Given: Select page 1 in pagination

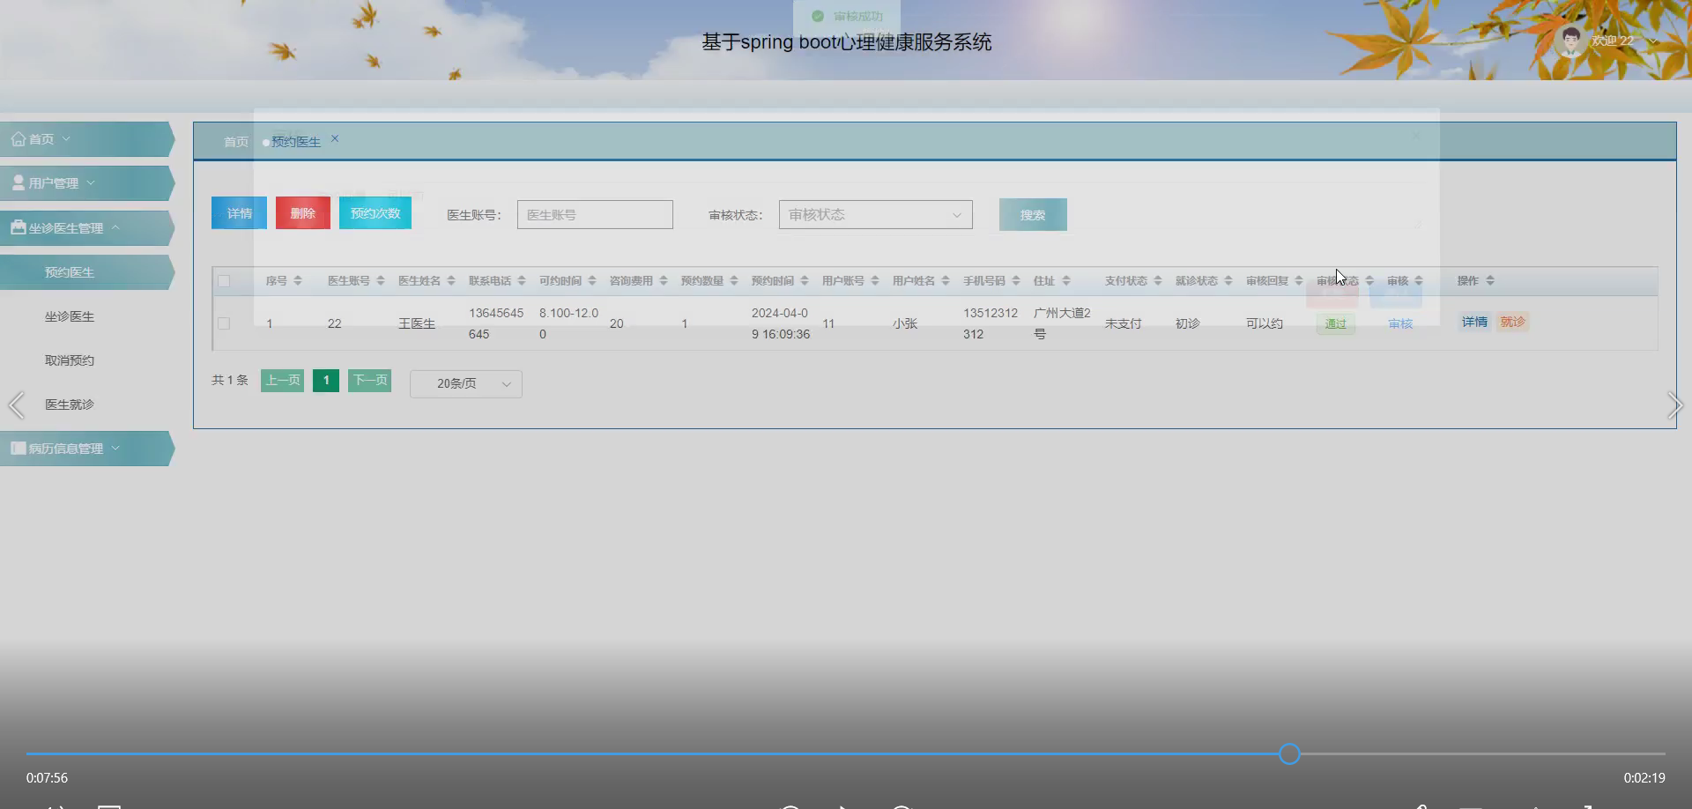Looking at the screenshot, I should click(x=326, y=381).
